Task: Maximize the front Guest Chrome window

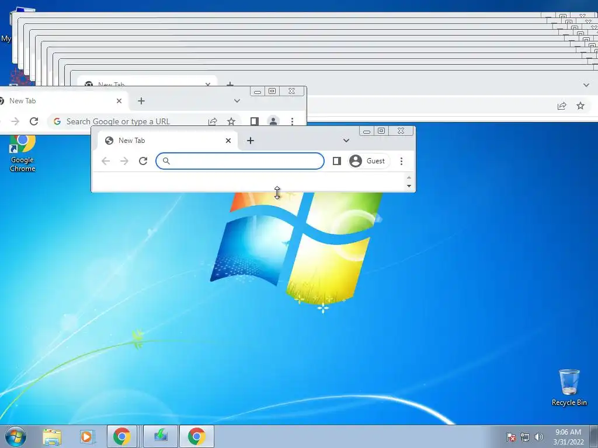Action: (x=381, y=131)
